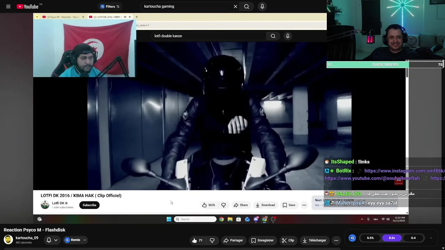Screen dimensions: 445x250
Task: Close the Psyco M - Flashdisk browser tab
Action: pos(83,17)
